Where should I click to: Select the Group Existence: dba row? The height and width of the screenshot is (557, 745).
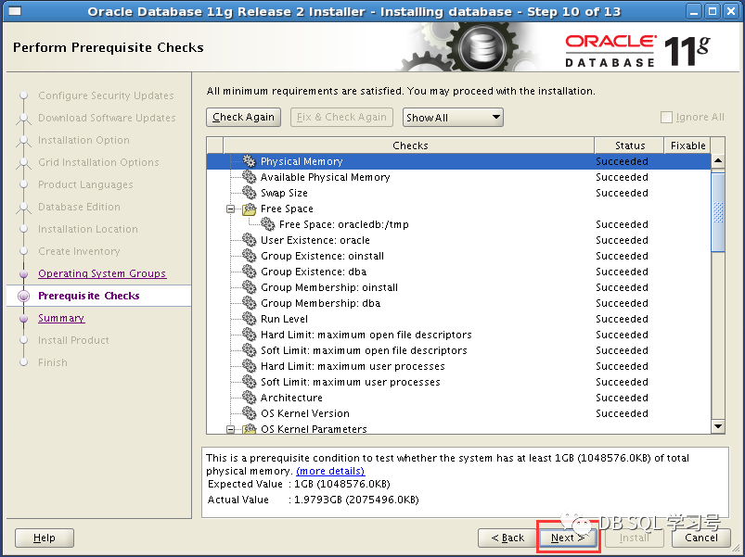click(x=459, y=272)
